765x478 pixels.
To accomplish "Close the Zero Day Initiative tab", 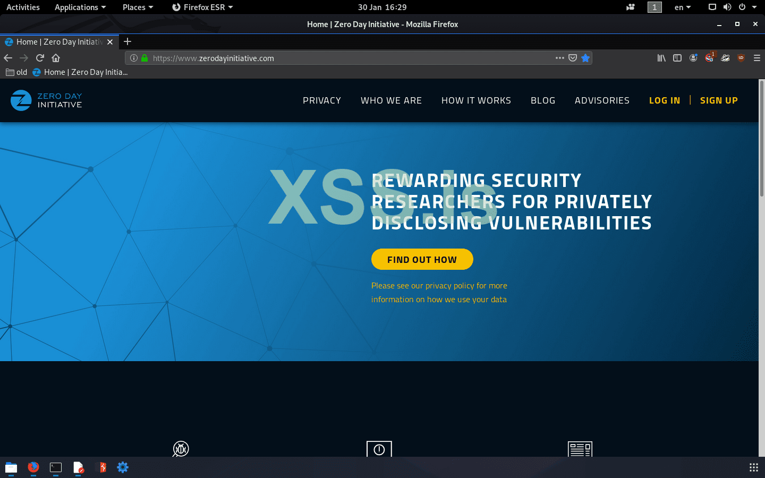I will coord(110,42).
